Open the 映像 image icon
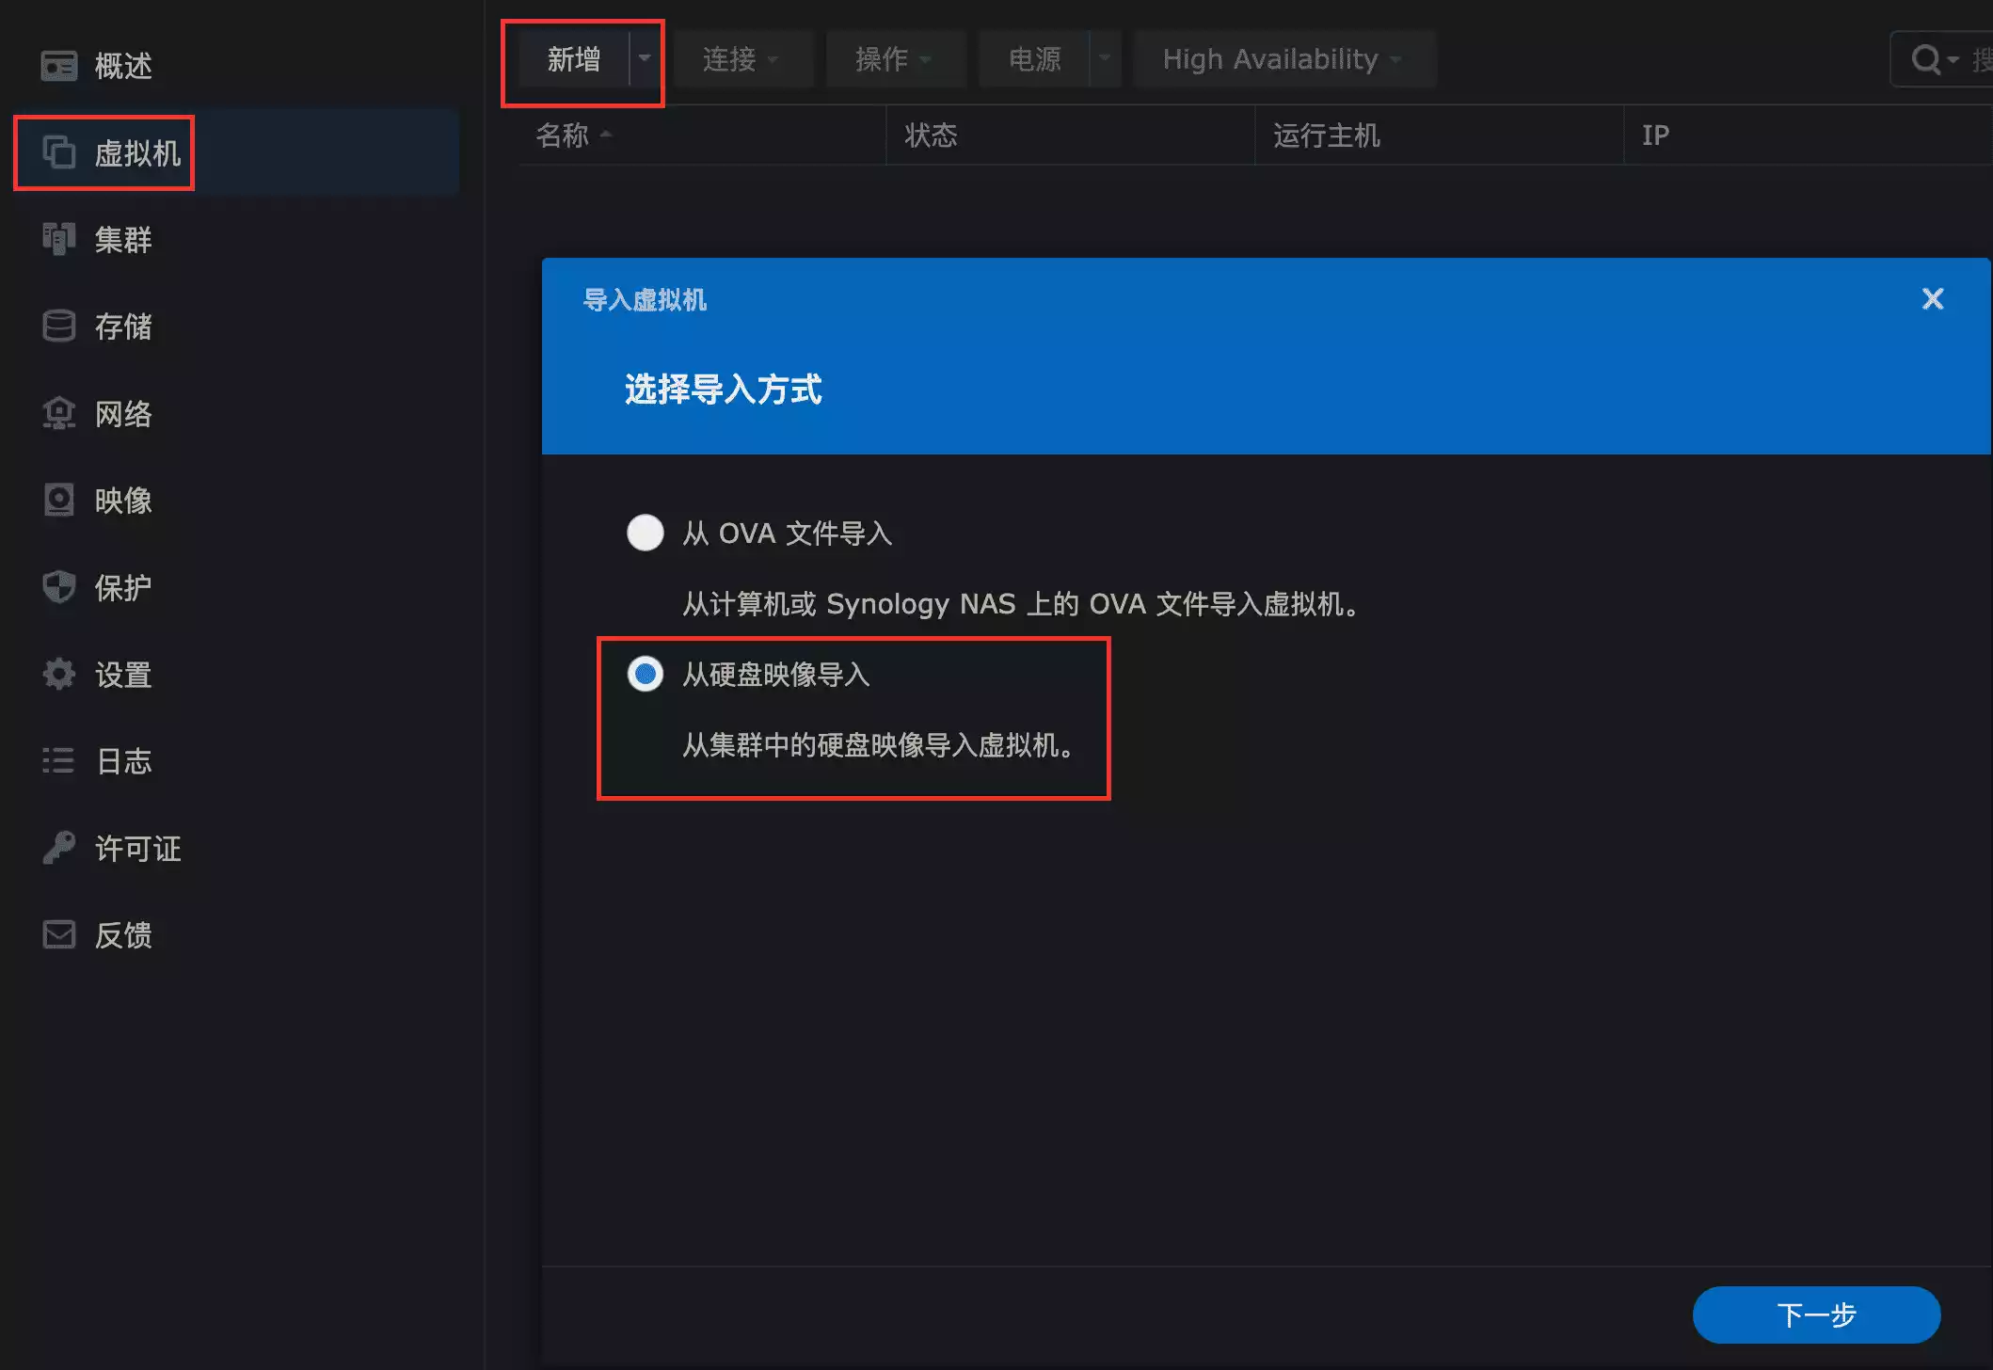 (58, 500)
